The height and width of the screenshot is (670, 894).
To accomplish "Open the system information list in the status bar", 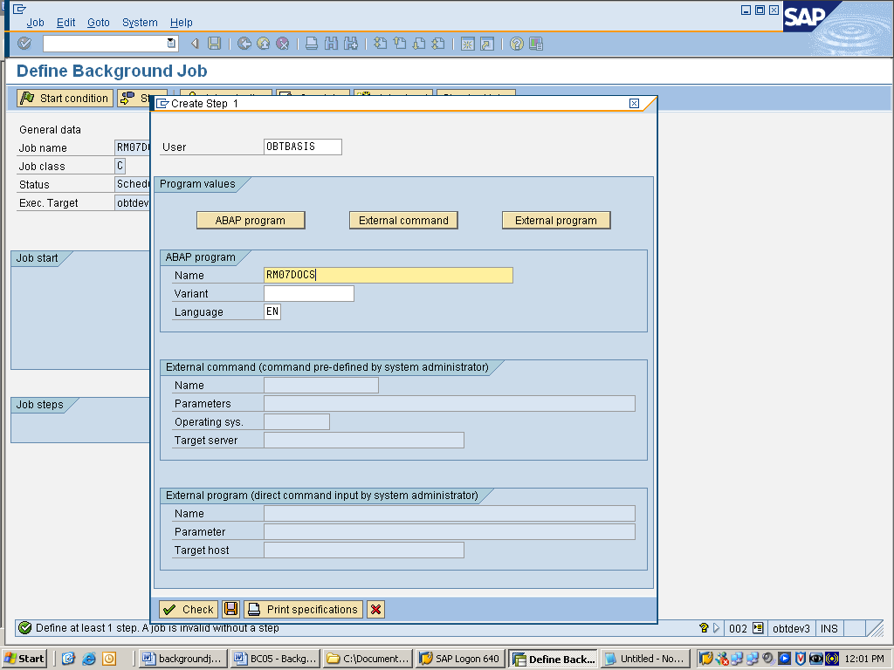I will [759, 628].
